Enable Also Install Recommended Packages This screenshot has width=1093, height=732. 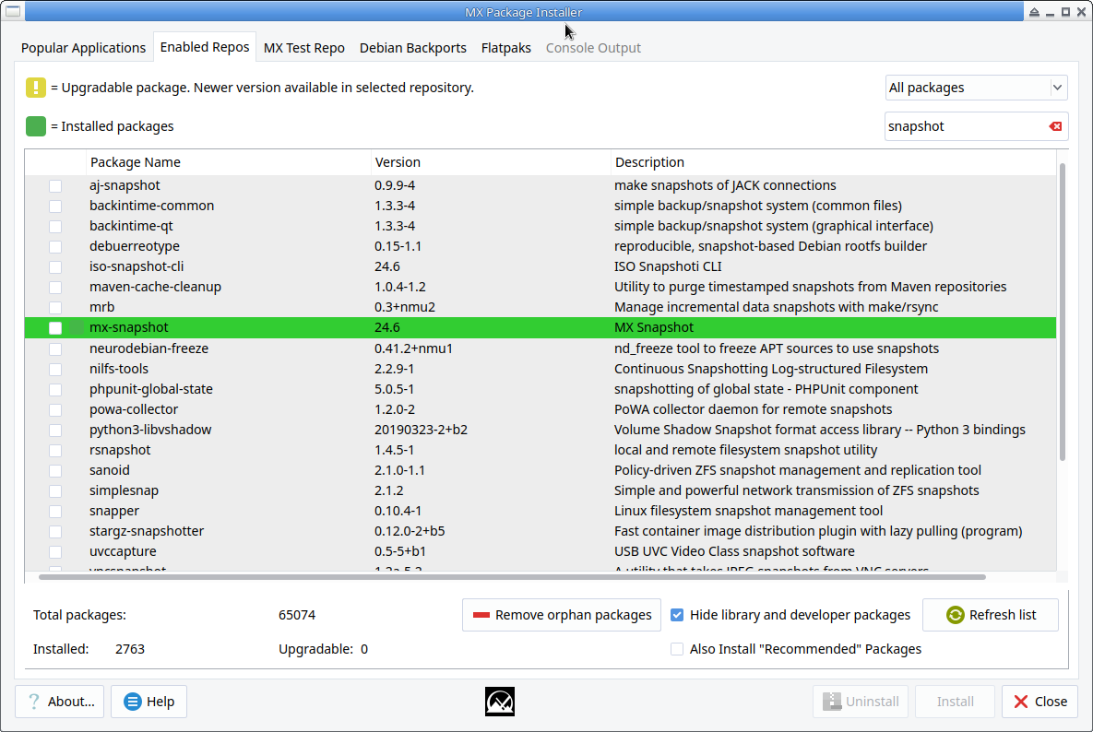[x=677, y=649]
